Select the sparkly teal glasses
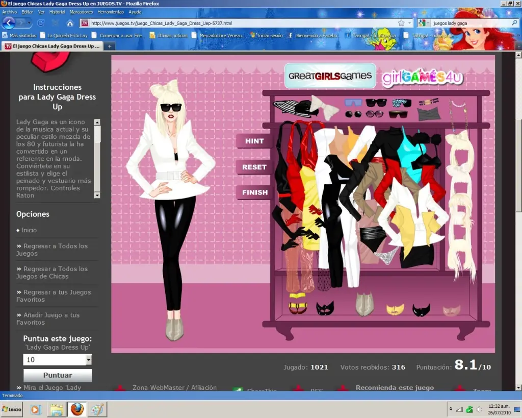 [402, 103]
